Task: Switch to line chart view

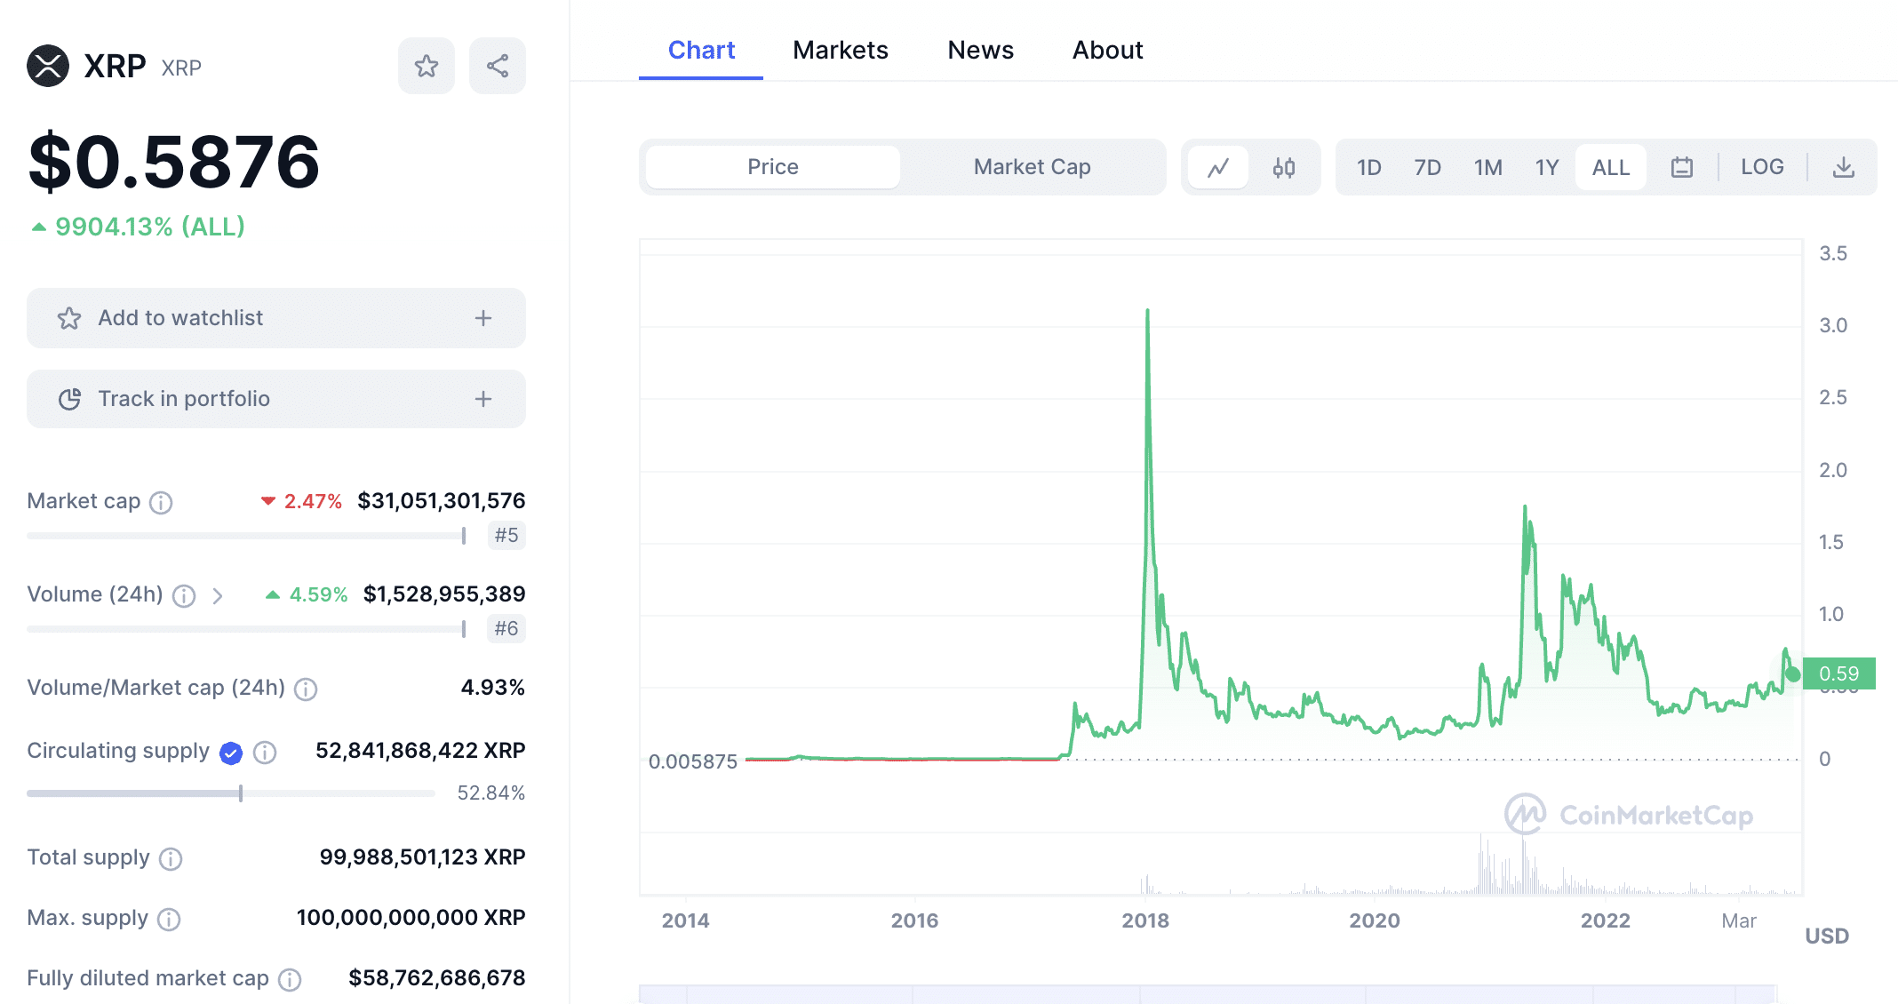Action: (1218, 167)
